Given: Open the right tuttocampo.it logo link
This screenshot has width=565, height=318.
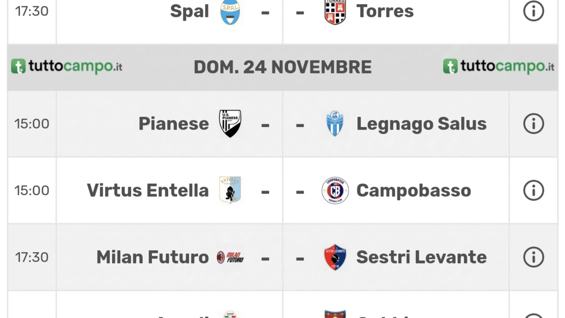Looking at the screenshot, I should pyautogui.click(x=498, y=66).
